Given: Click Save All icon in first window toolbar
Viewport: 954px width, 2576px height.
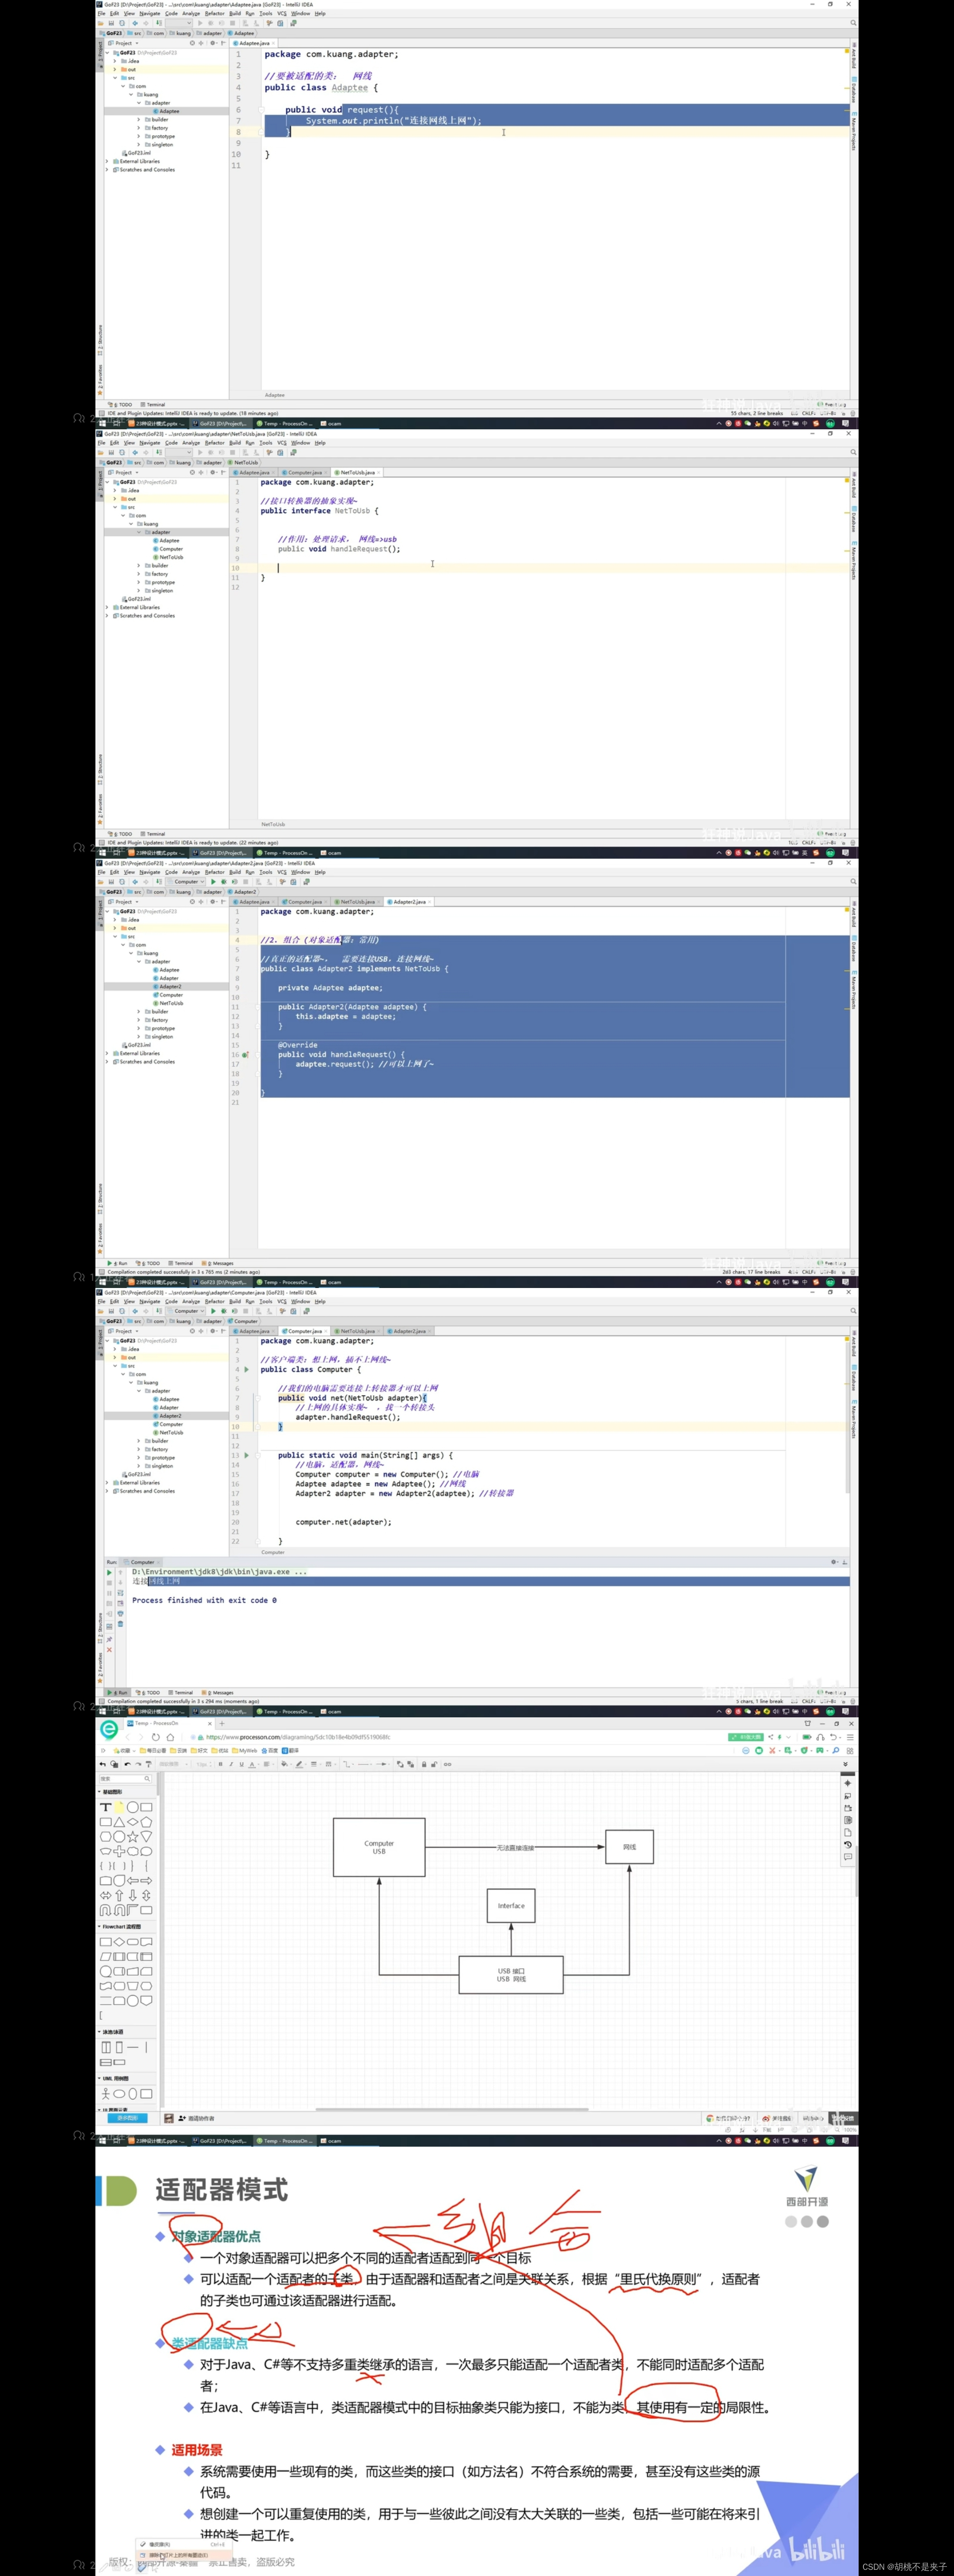Looking at the screenshot, I should point(111,23).
